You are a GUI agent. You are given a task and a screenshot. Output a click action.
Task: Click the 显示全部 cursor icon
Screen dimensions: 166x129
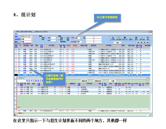click(x=142, y=38)
